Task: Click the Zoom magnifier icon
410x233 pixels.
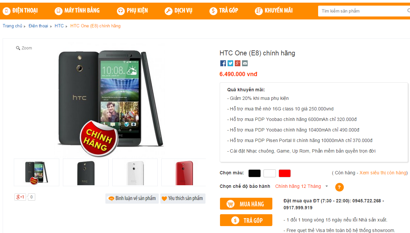Action: pos(18,48)
